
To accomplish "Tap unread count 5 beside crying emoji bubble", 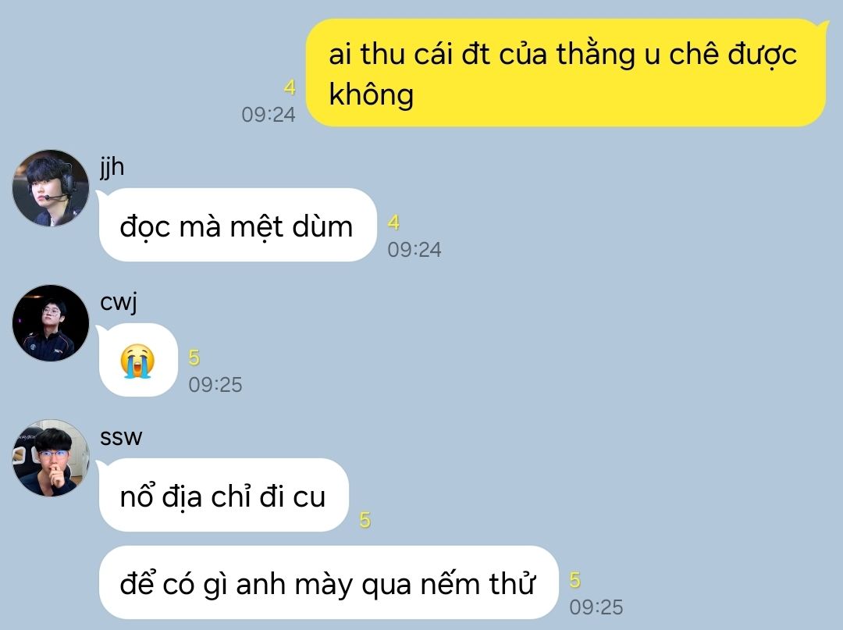I will click(194, 358).
